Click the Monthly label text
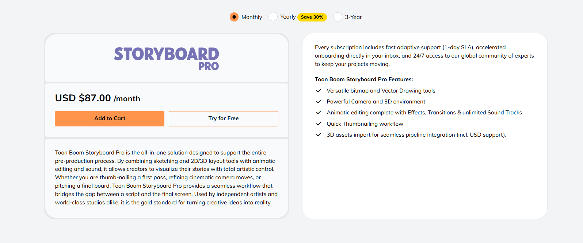The width and height of the screenshot is (583, 243). click(252, 17)
